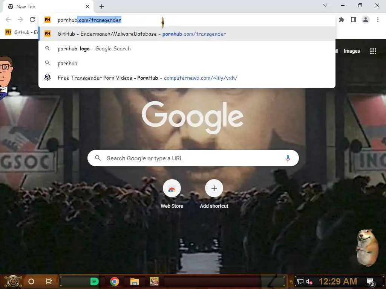Click the cartoon man desktop character
Viewport: 386px width, 289px height.
pos(6,77)
